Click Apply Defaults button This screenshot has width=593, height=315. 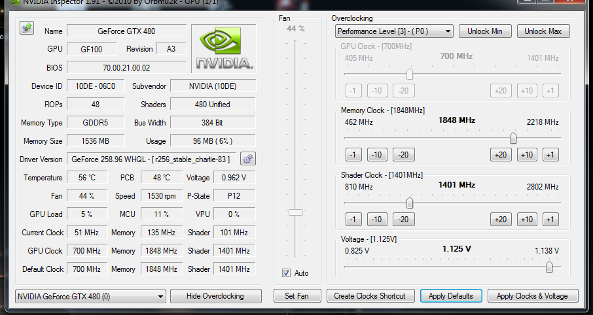(451, 296)
